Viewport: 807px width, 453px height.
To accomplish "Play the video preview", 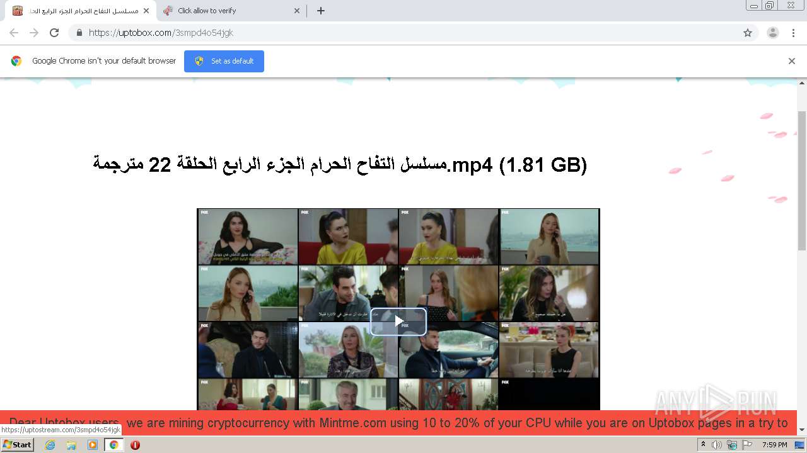I will (x=398, y=321).
